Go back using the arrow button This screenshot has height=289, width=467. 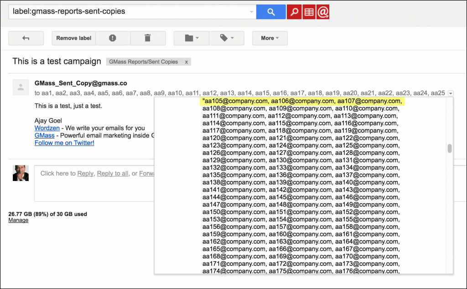click(x=26, y=38)
